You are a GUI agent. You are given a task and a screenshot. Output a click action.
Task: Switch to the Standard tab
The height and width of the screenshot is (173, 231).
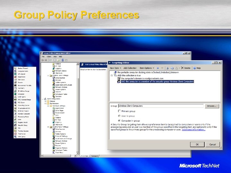[x=94, y=156]
